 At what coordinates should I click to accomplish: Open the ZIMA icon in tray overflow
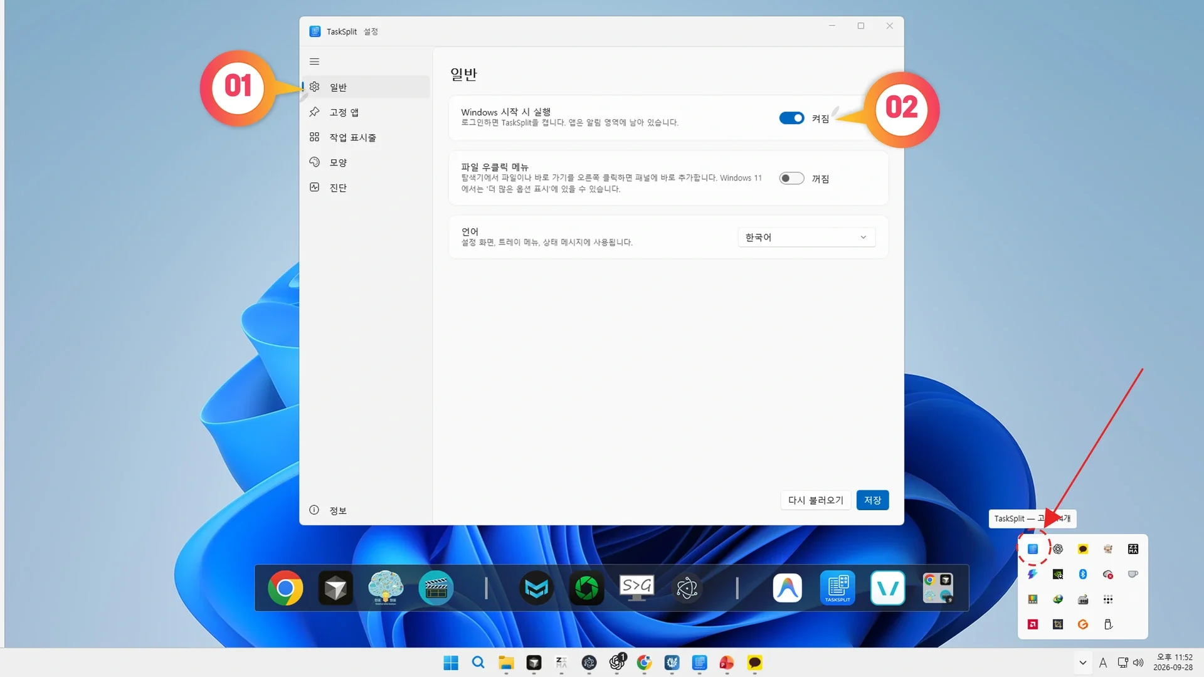pos(1133,549)
